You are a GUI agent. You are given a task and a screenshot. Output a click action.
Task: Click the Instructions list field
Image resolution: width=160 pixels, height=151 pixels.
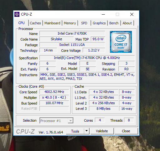(x=87, y=77)
